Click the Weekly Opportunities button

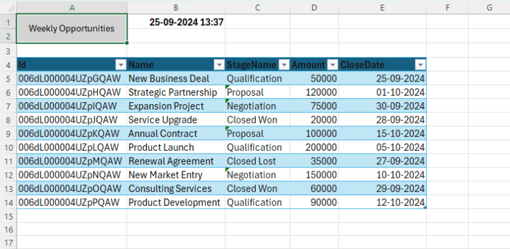coord(72,29)
